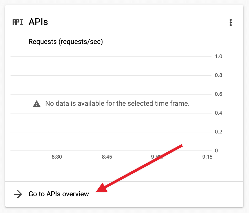This screenshot has height=213, width=249.
Task: Click the right arrow icon at bottom
Action: tap(18, 194)
